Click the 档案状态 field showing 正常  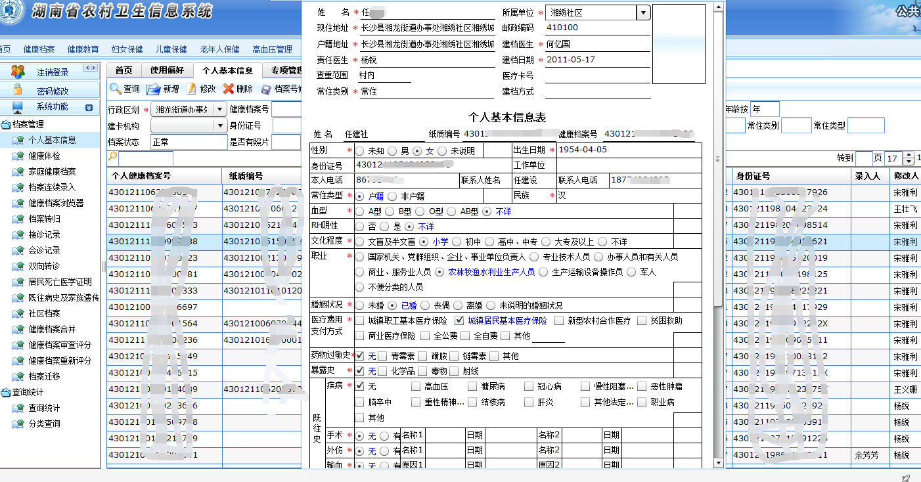coord(189,142)
